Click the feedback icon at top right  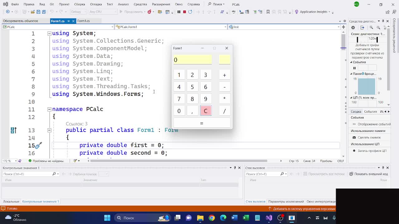click(x=395, y=12)
